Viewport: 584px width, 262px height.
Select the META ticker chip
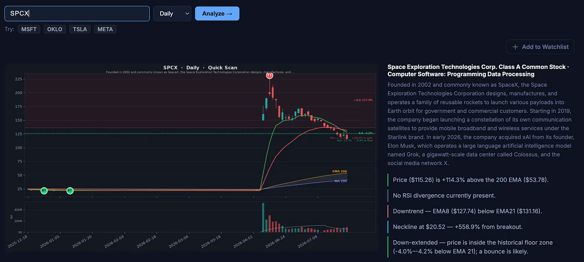pyautogui.click(x=105, y=29)
